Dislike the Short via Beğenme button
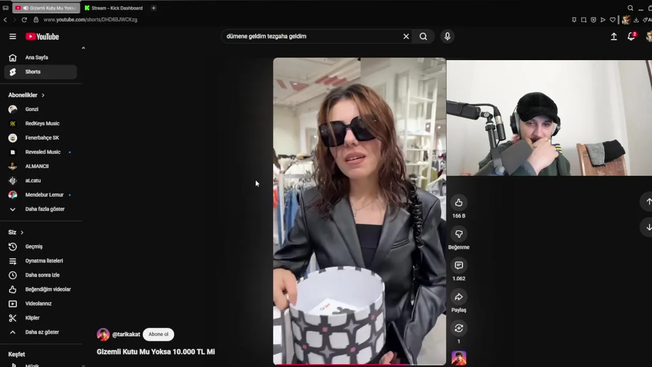 pyautogui.click(x=459, y=234)
